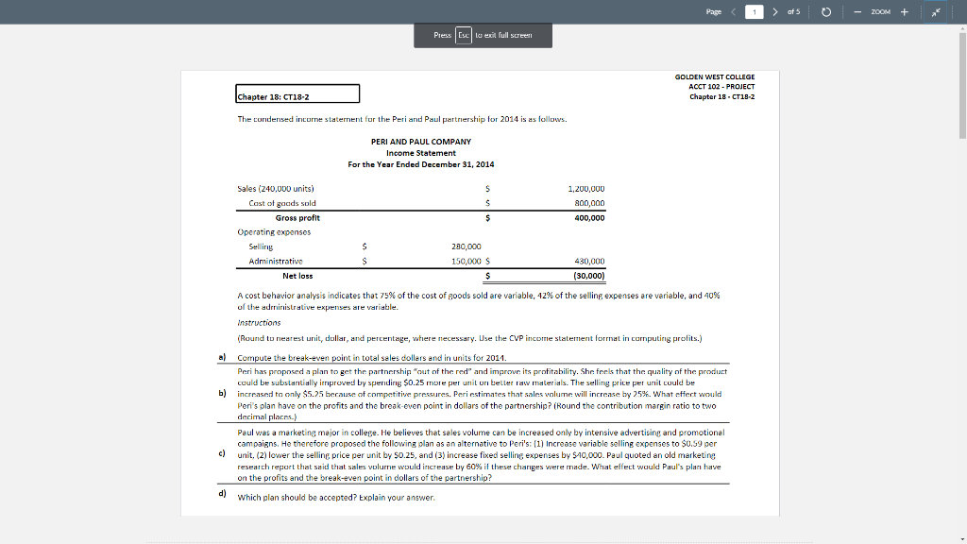This screenshot has width=967, height=544.
Task: Click 'The condensed income statement' intro sentence
Action: tap(402, 119)
